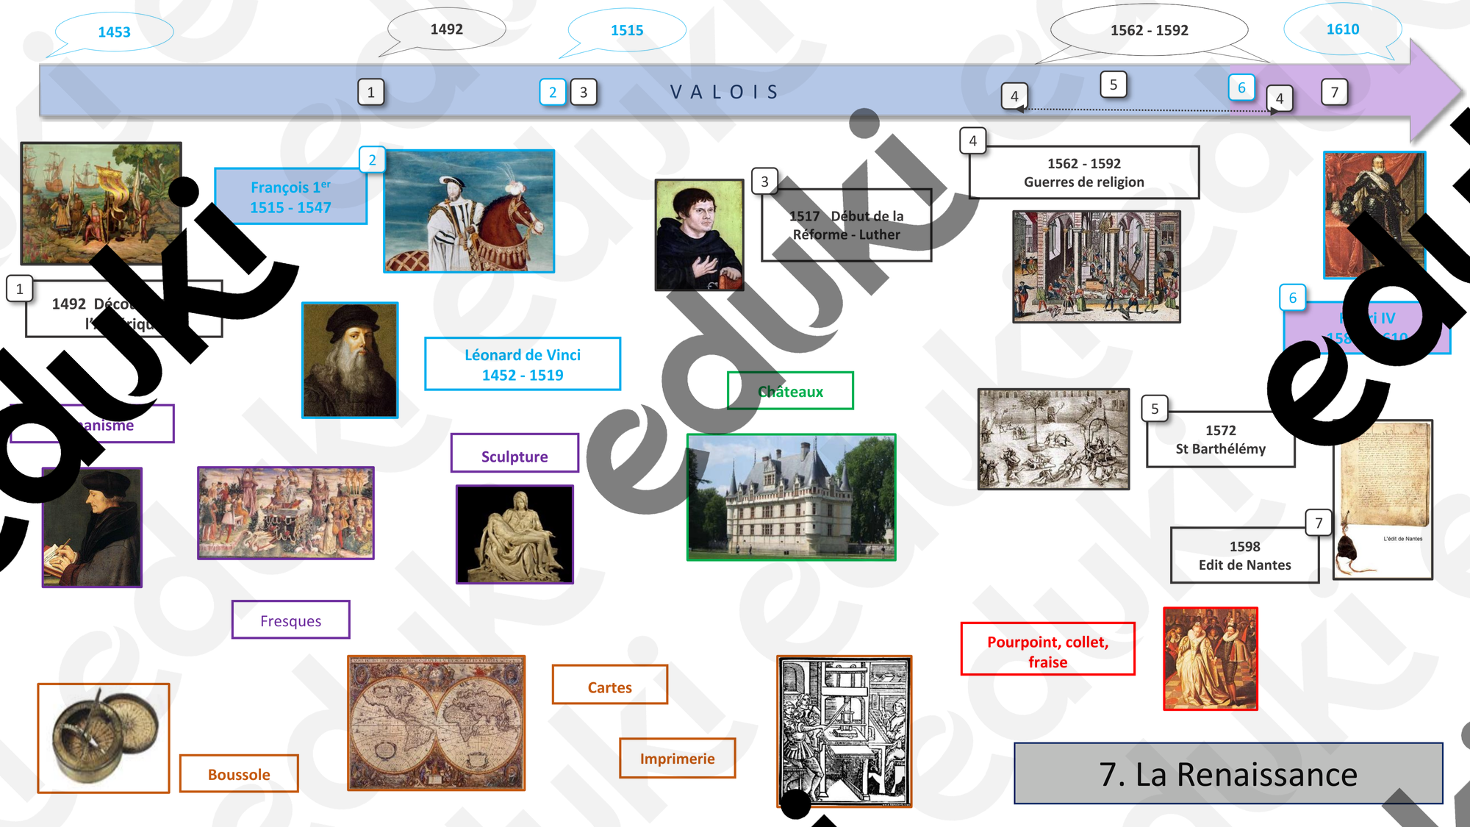Click the château photograph
Image resolution: width=1470 pixels, height=827 pixels.
(x=792, y=498)
